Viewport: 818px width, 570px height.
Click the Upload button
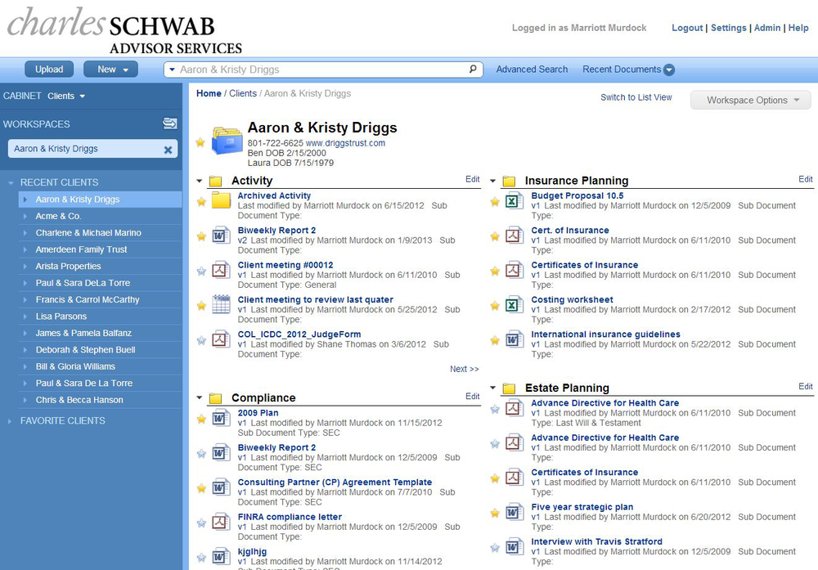pos(49,70)
